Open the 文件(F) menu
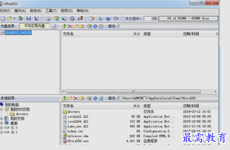The height and width of the screenshot is (150, 230). click(x=5, y=11)
